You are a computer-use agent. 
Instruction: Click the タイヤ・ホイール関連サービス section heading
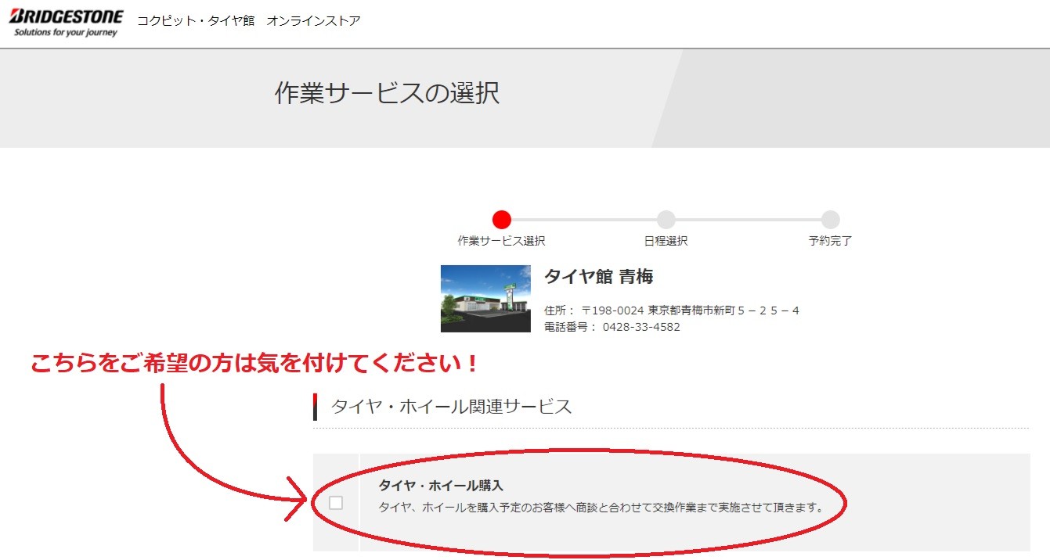click(x=452, y=407)
